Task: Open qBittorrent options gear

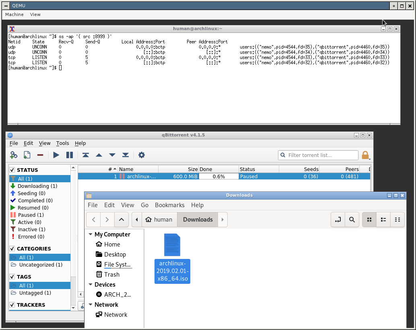Action: coord(142,155)
